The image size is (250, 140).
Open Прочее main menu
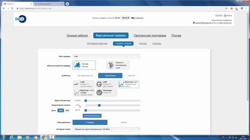(x=176, y=35)
